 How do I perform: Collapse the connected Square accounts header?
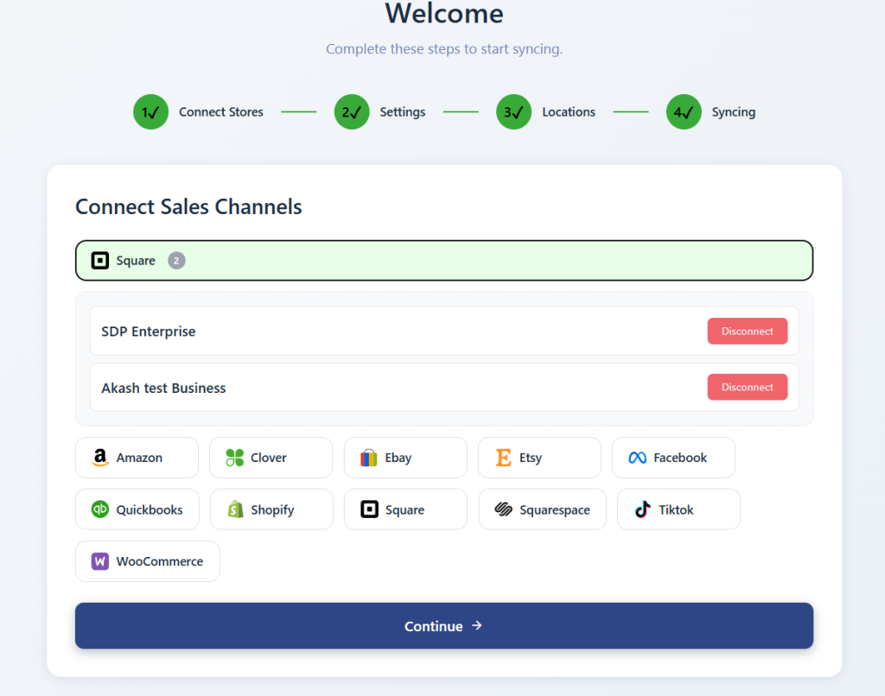tap(444, 261)
